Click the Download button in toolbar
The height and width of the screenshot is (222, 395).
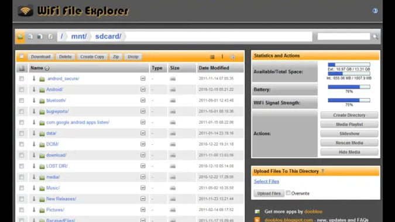pos(40,57)
